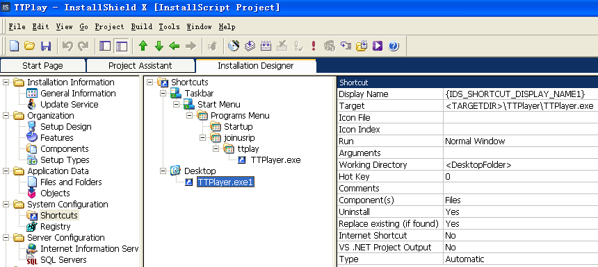Click the Uninstall value Yes
Image resolution: width=598 pixels, height=267 pixels.
click(x=521, y=212)
